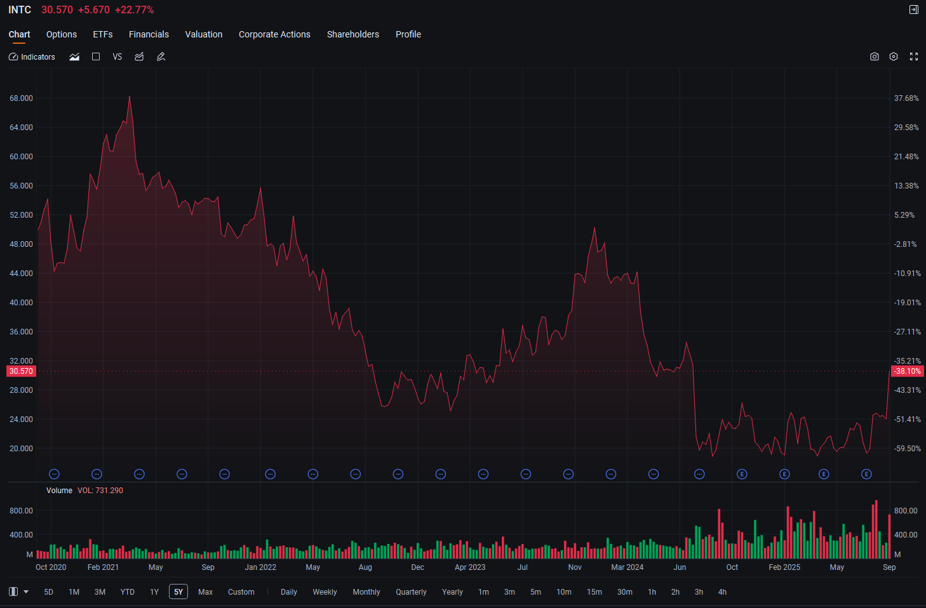Expand the chart to fullscreen
The width and height of the screenshot is (926, 608).
(914, 56)
